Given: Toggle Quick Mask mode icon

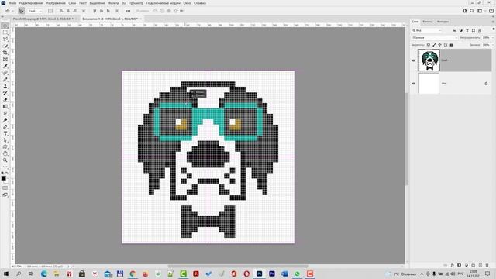Looking at the screenshot, I should (5, 188).
